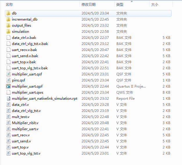Select the data_ctrl_vlg_tst.v file icon
This screenshot has width=182, height=165.
[x=8, y=110]
